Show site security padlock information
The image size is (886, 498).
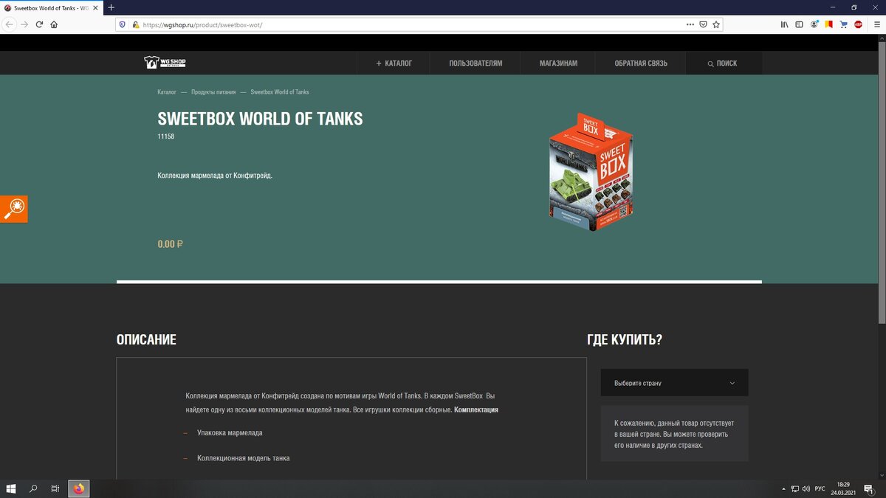click(135, 24)
